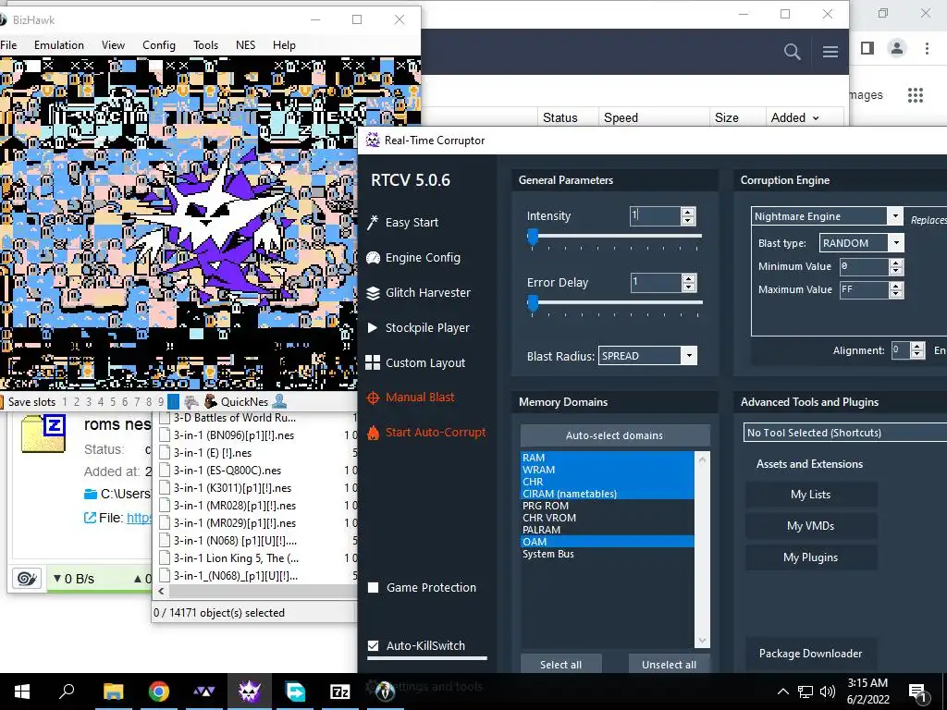Click the snail alternative speed icon
The height and width of the screenshot is (710, 947).
click(x=27, y=579)
